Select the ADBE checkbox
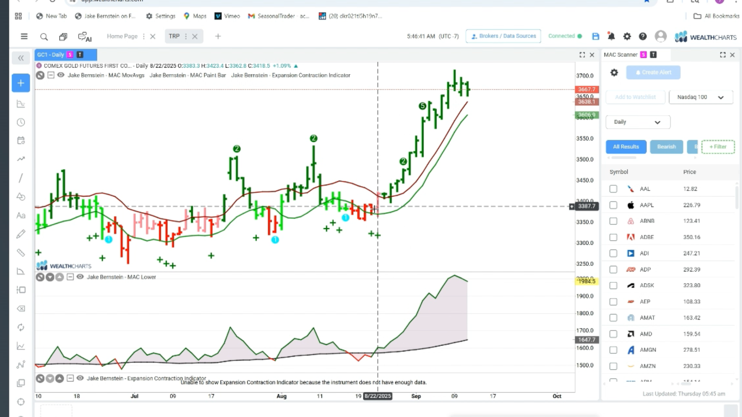The image size is (742, 417). (x=613, y=237)
